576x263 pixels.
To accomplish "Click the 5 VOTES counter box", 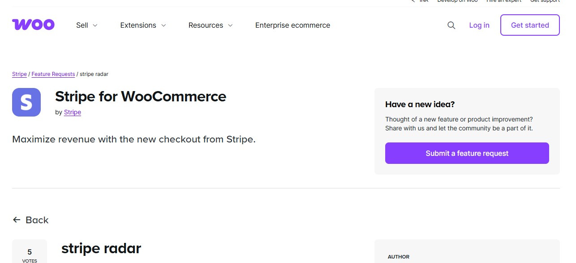I will coord(30,254).
